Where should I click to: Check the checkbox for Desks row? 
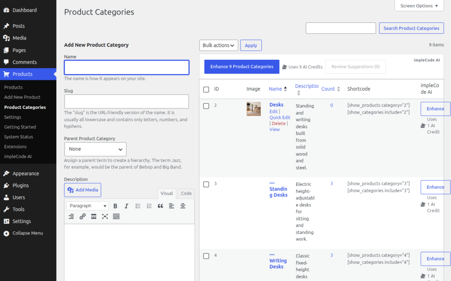tap(206, 106)
